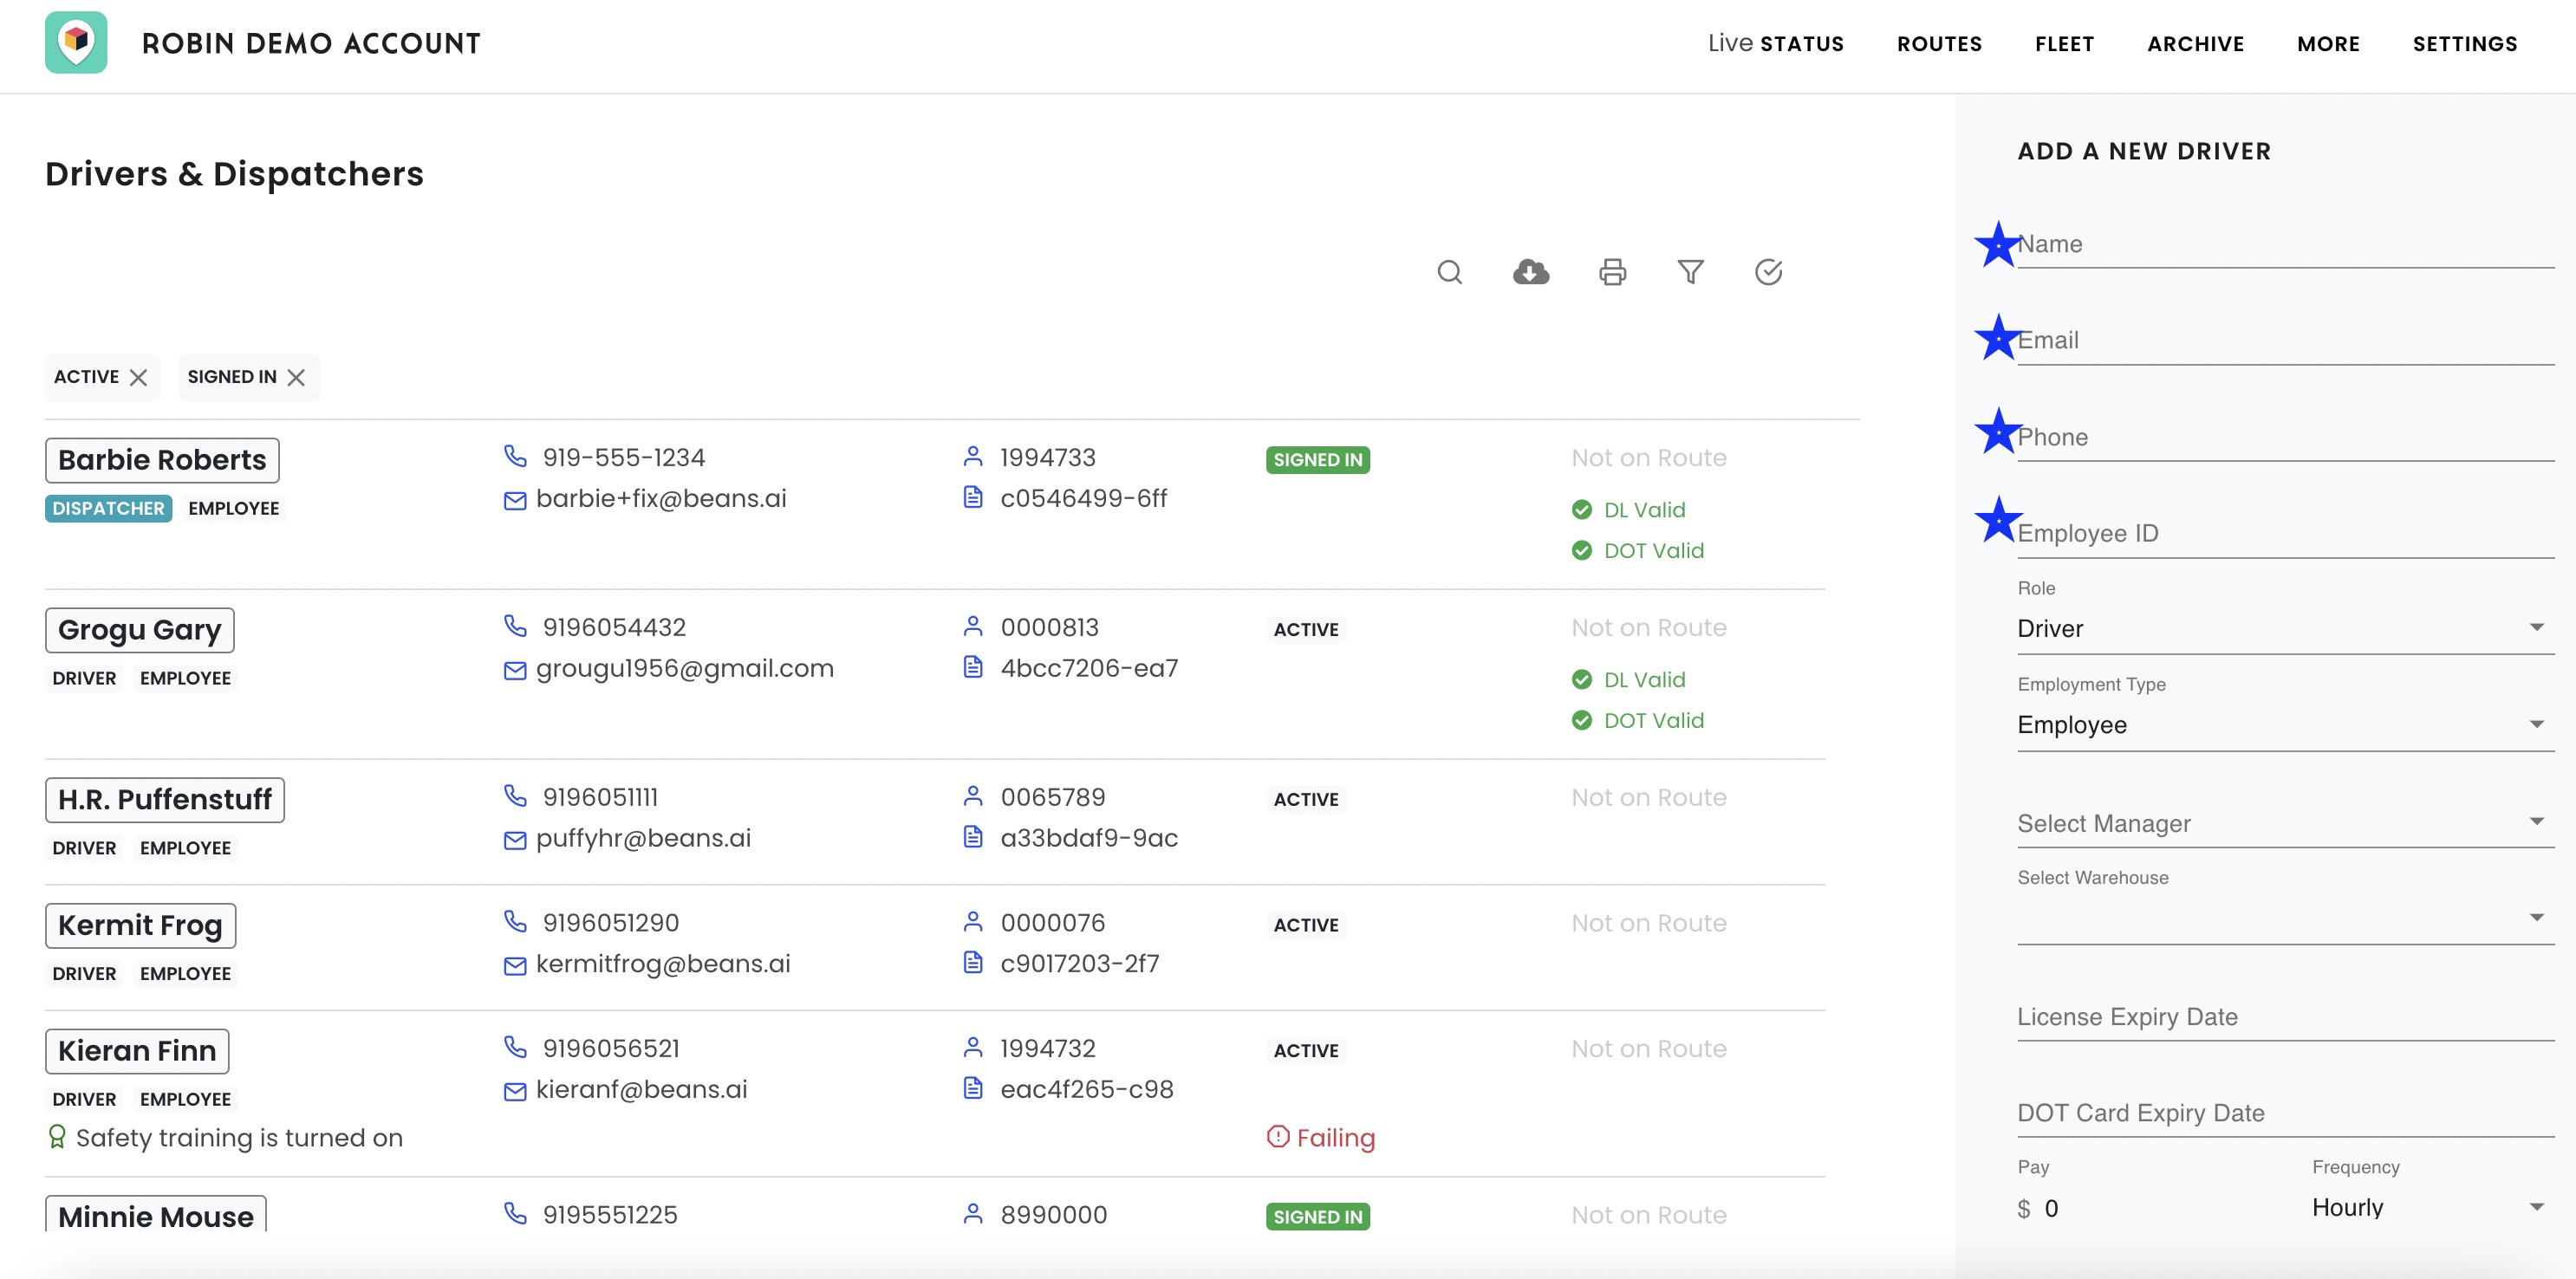Click the Email input field

point(2285,341)
